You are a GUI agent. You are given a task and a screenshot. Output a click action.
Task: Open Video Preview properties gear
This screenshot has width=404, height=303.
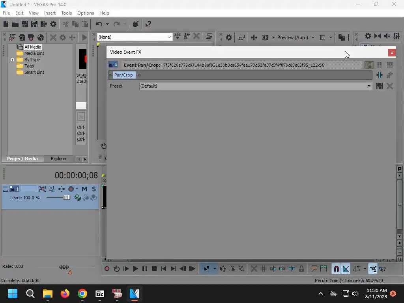229,37
